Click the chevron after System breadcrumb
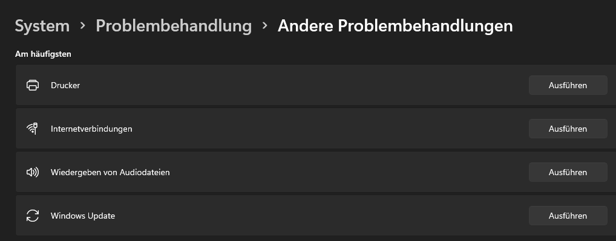 (x=82, y=25)
